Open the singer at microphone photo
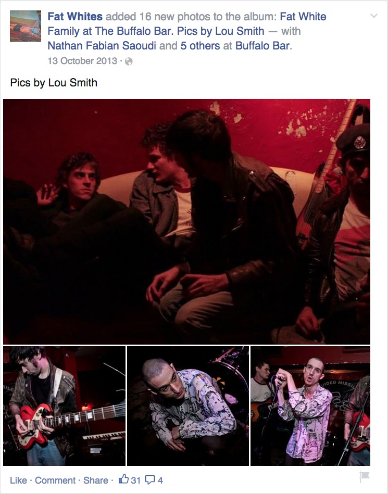 (310, 406)
